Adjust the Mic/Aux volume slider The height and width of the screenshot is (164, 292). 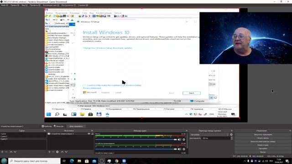pyautogui.click(x=136, y=139)
